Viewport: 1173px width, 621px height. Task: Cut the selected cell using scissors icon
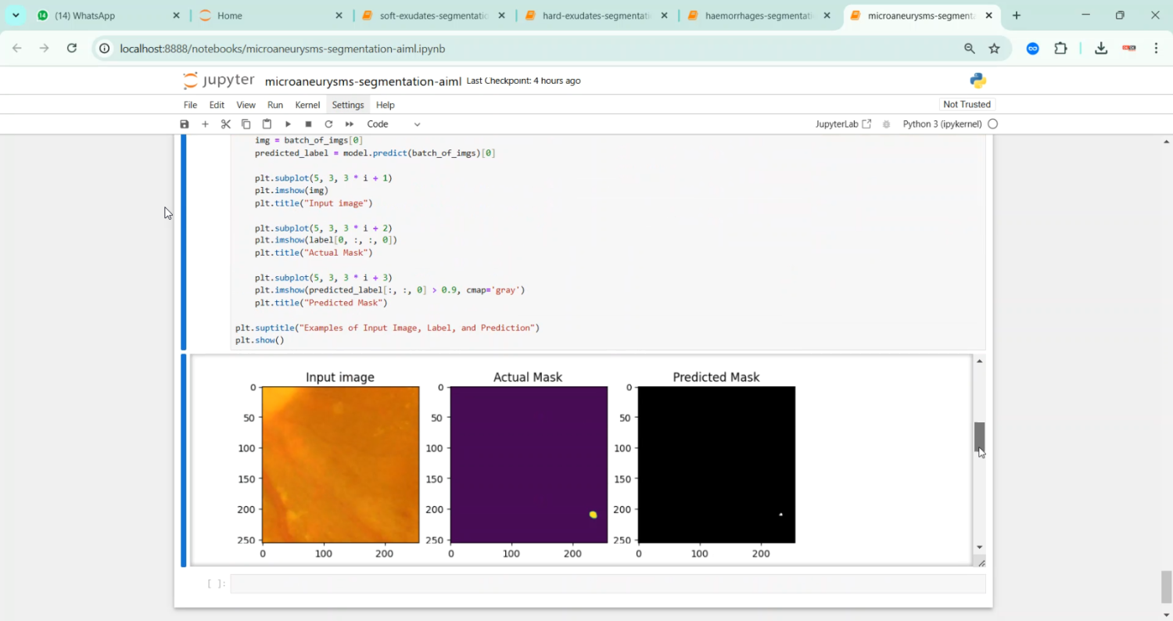[225, 124]
